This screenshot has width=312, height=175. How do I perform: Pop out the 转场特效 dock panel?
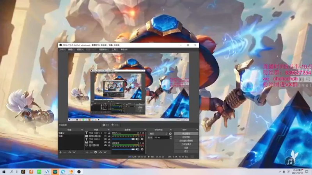[x=171, y=130]
